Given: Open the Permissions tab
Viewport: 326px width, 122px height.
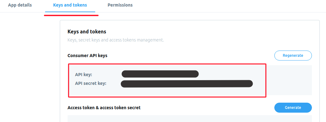Looking at the screenshot, I should tap(120, 5).
